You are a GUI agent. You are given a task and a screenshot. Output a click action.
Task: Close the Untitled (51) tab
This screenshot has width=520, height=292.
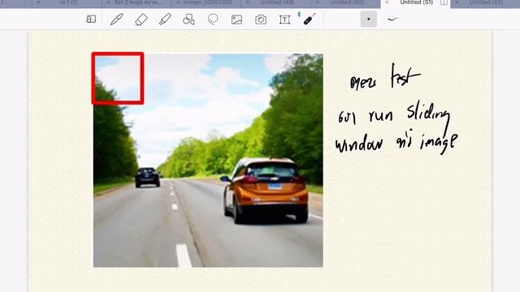(387, 2)
